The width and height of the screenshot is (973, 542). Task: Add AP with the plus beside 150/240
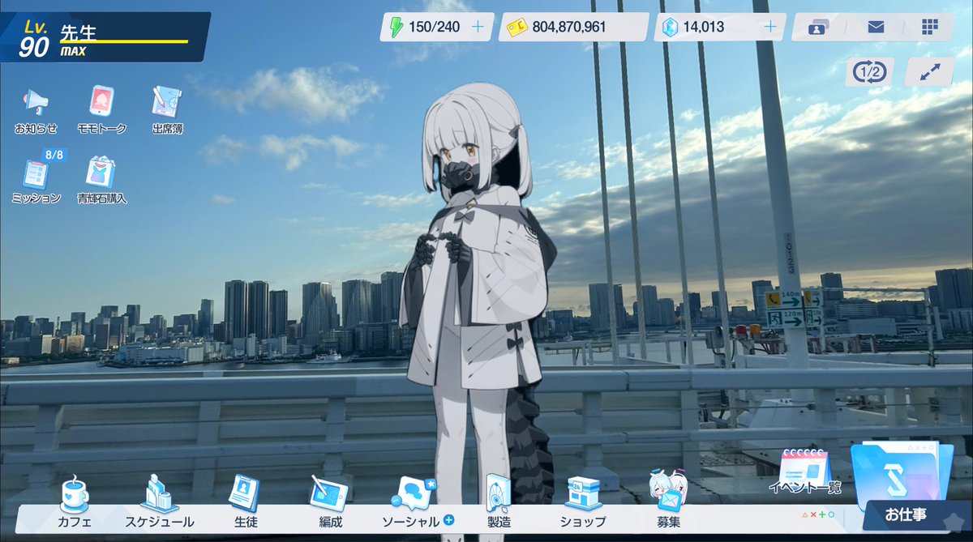[x=478, y=27]
